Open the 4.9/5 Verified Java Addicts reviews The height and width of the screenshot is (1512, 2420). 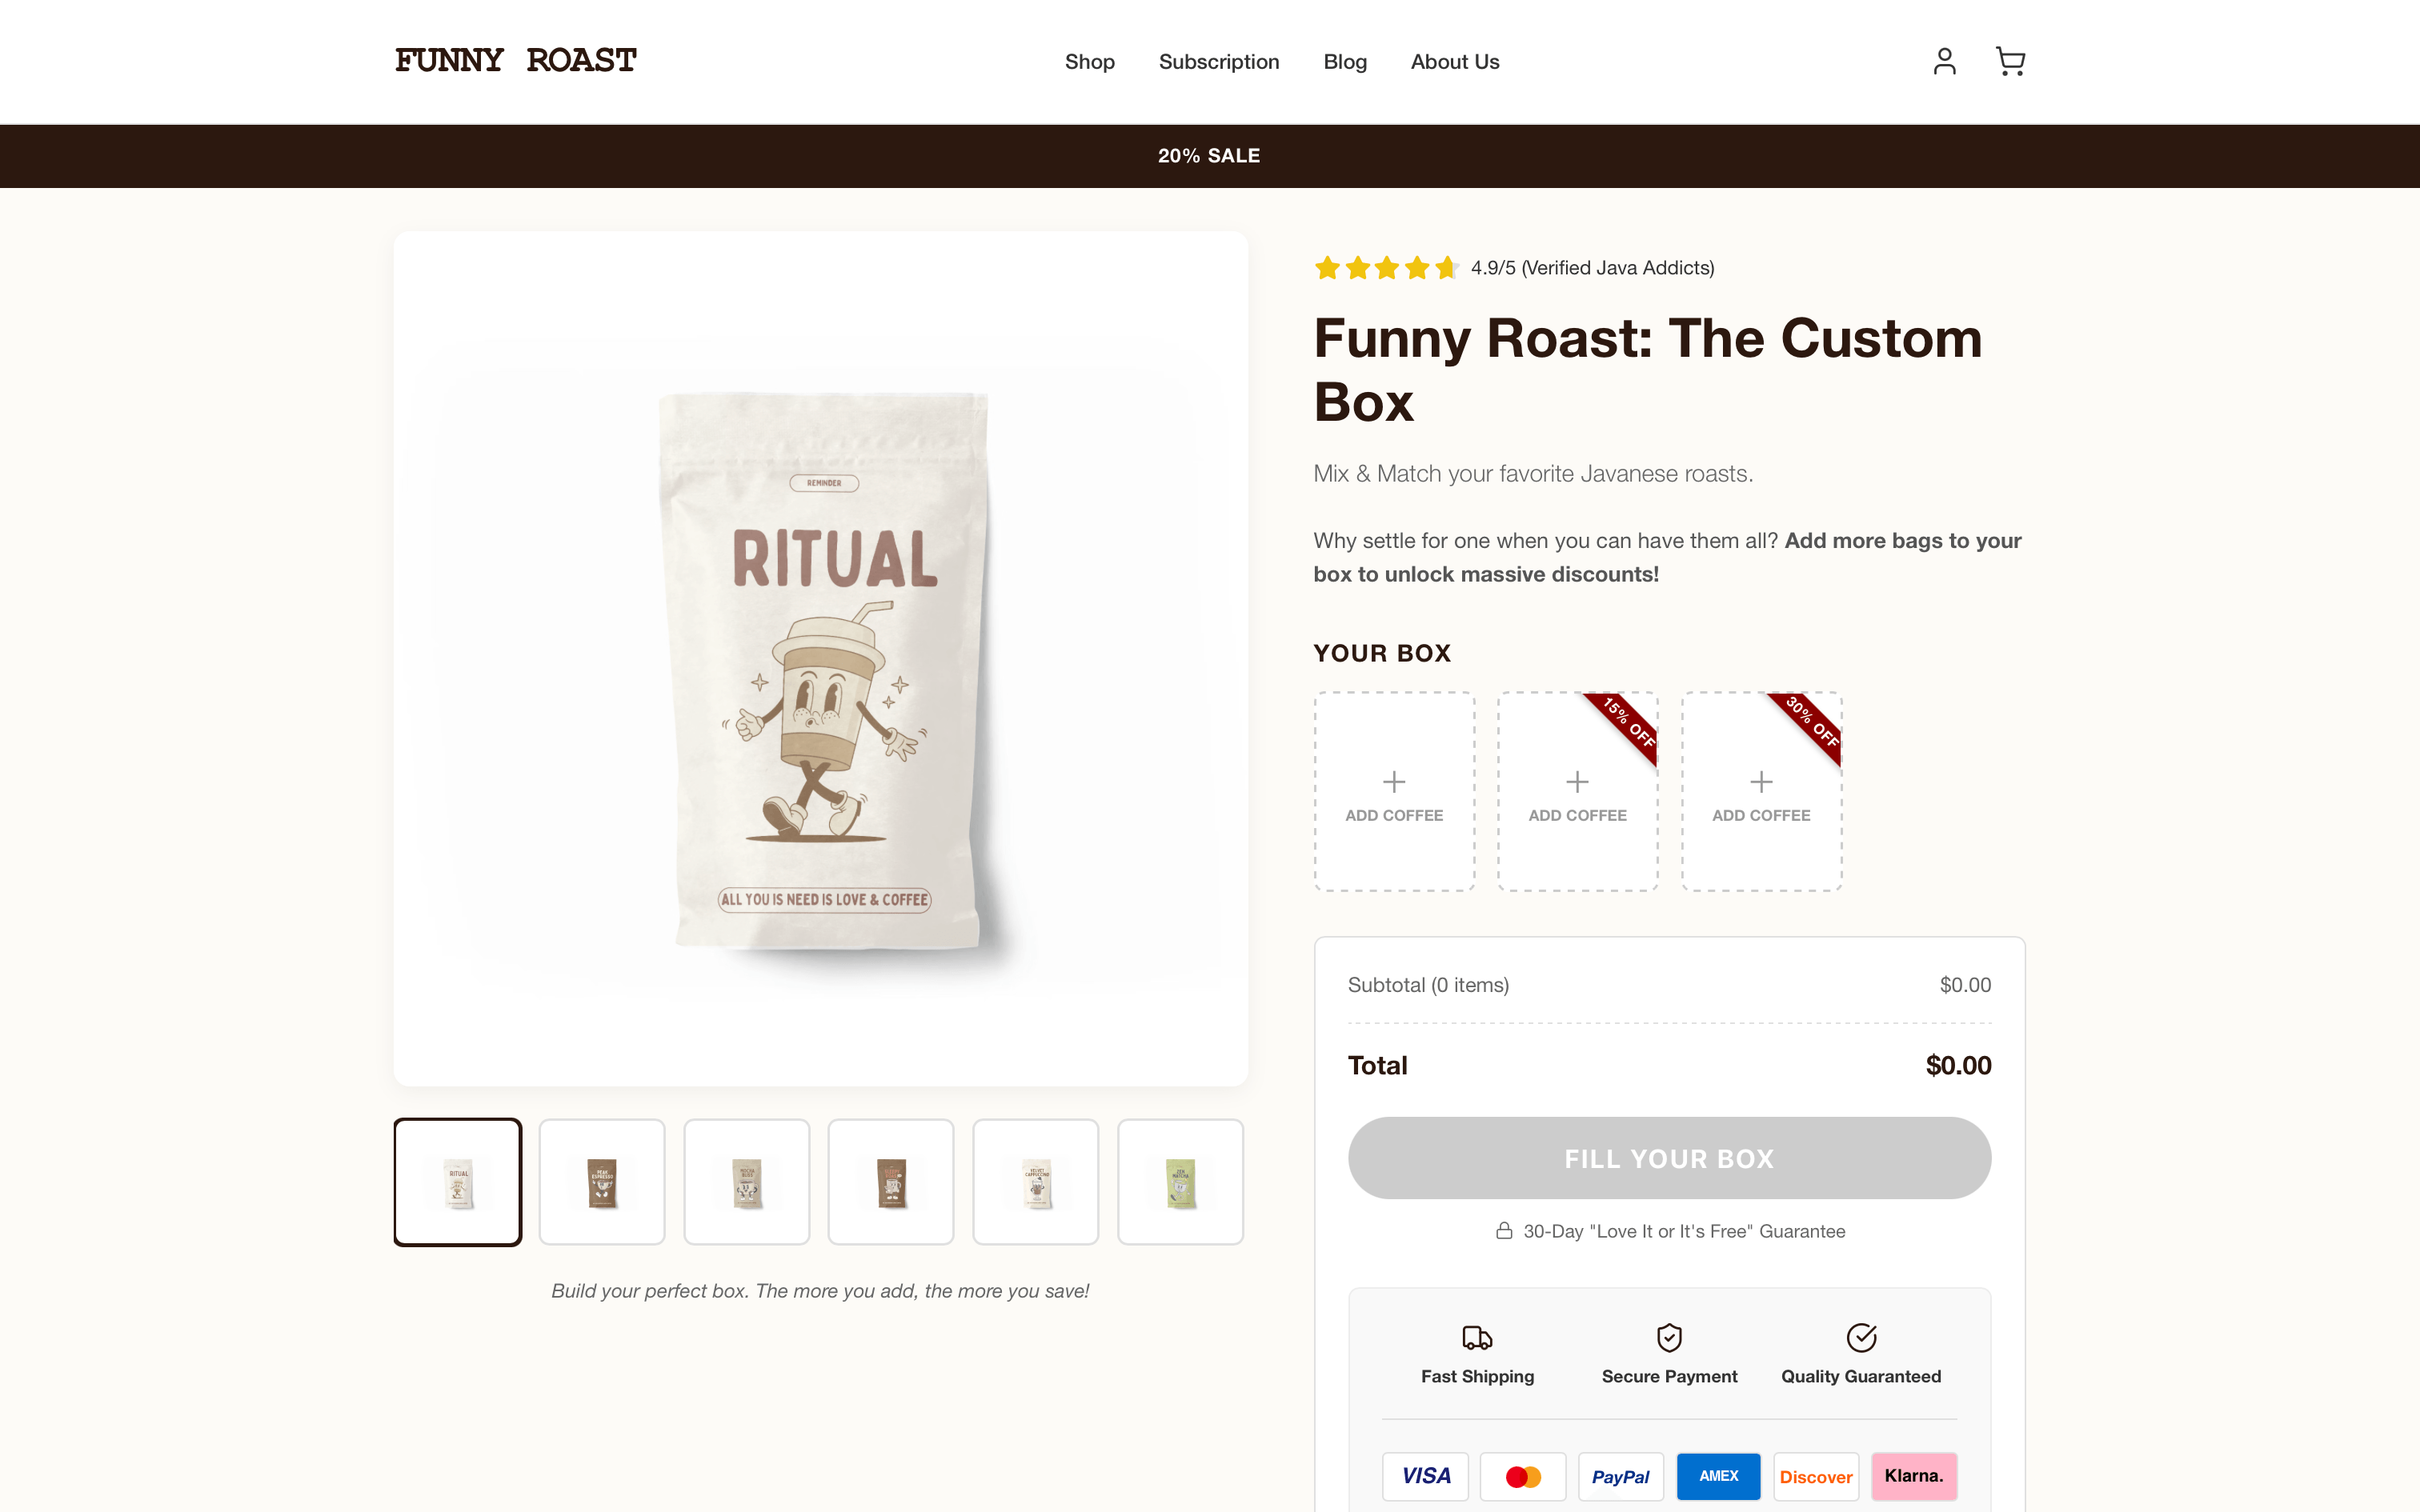pos(1592,267)
